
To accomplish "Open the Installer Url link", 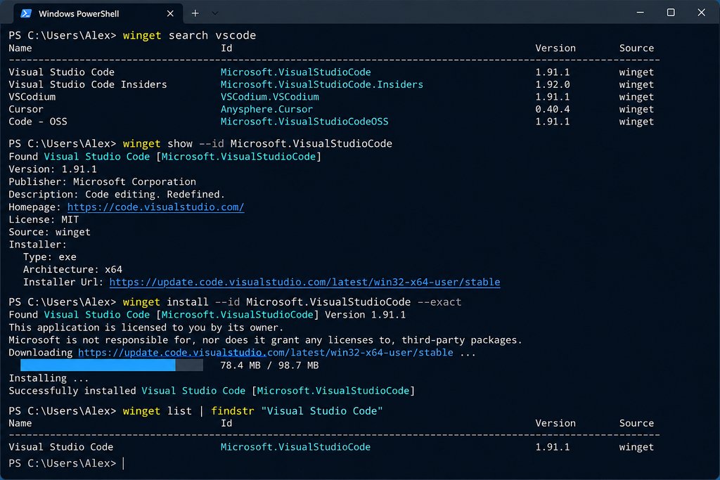I will (x=304, y=282).
